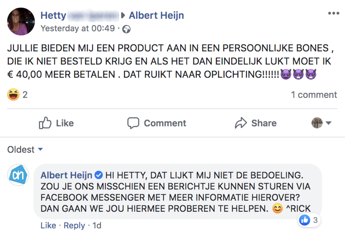Click the thumbs-up Like button on post

click(56, 123)
